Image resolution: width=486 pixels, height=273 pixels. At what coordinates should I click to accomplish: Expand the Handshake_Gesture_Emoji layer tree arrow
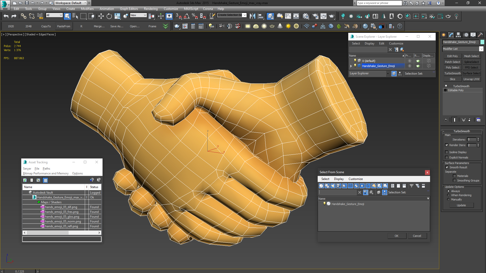(351, 66)
